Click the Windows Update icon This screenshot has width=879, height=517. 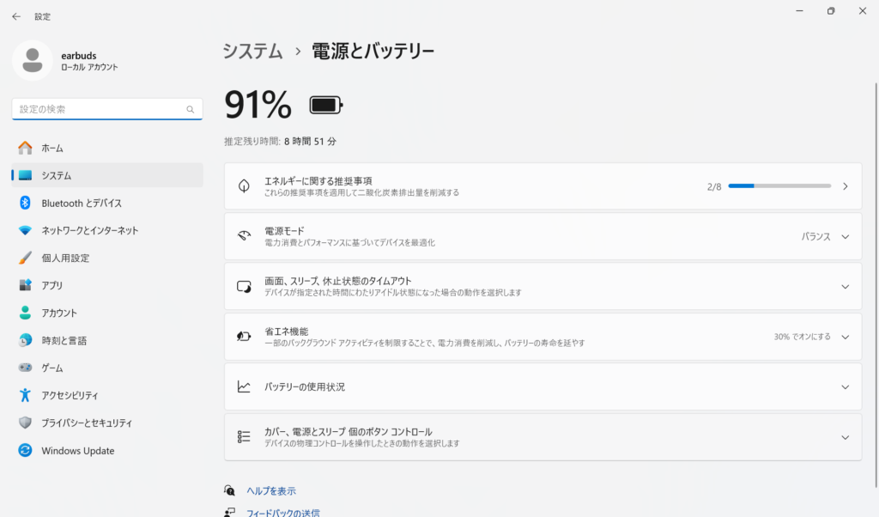pos(25,451)
